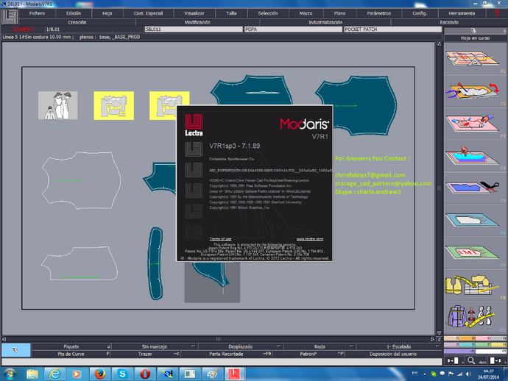Click the magnifying glass zoom icon
Screen dimensions: 508x381
point(470,360)
